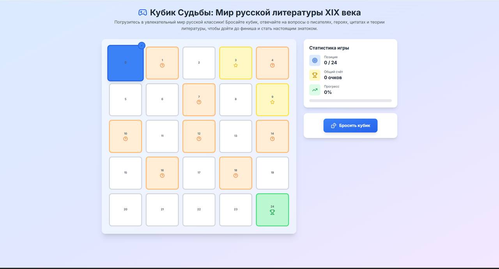Click the player token badge on cell 0
This screenshot has width=499, height=269.
tap(142, 46)
